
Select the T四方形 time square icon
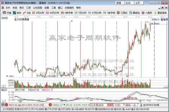pyautogui.click(x=76, y=13)
